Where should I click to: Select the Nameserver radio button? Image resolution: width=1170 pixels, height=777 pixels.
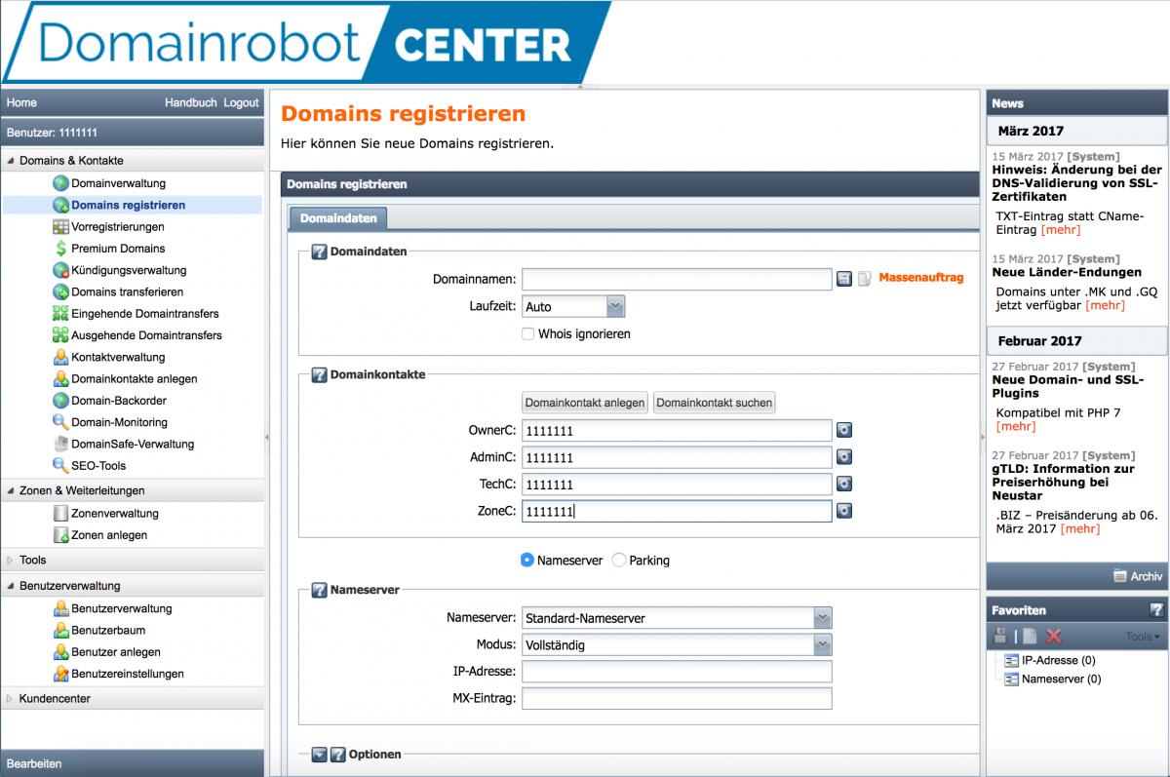pos(527,561)
